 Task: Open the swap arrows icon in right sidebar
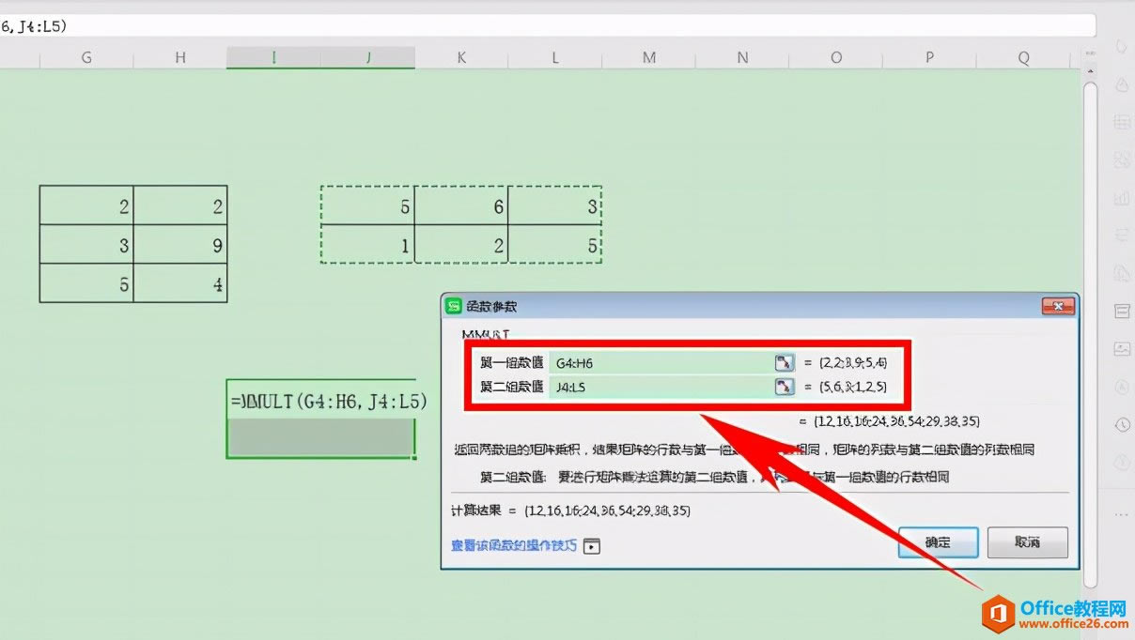(1122, 235)
